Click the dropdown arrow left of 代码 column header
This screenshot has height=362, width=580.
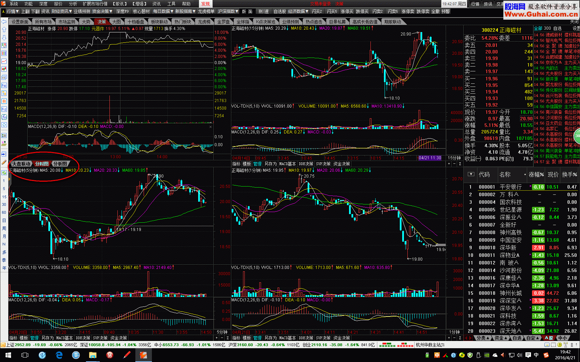click(x=471, y=174)
